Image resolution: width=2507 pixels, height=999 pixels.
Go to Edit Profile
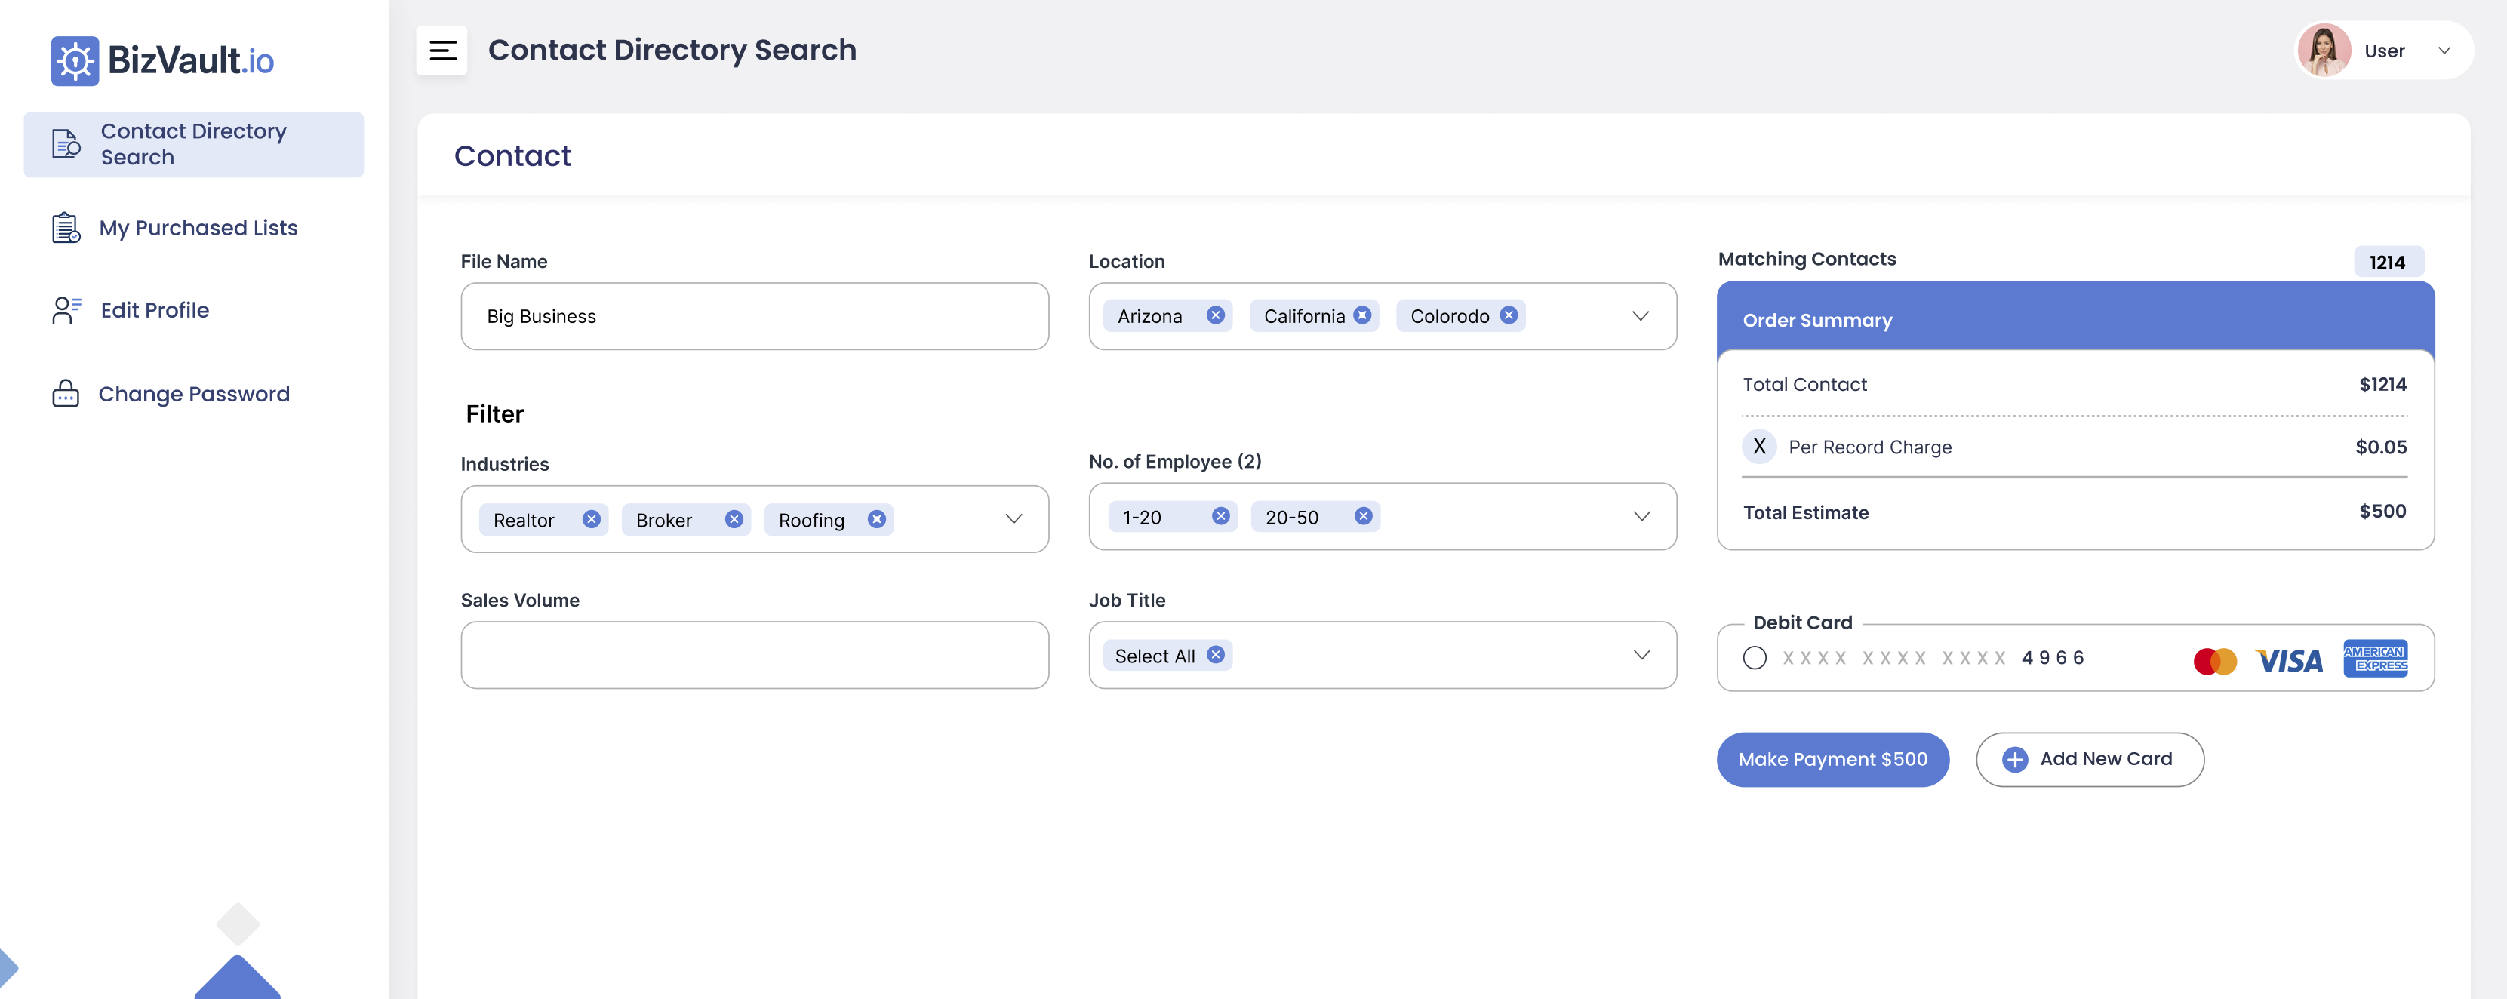point(155,310)
